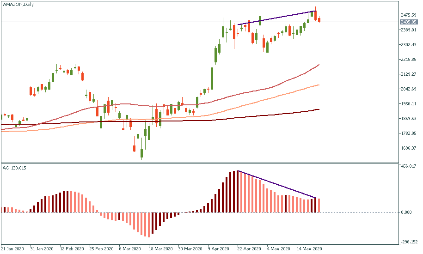
Task: Click the 2475.59 price axis label
Action: [x=409, y=15]
